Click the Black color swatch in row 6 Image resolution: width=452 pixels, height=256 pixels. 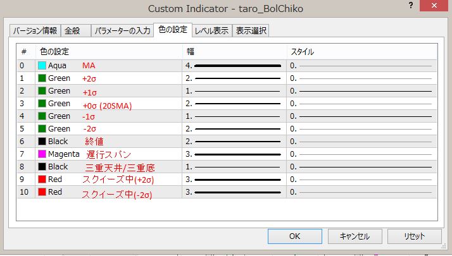coord(42,141)
